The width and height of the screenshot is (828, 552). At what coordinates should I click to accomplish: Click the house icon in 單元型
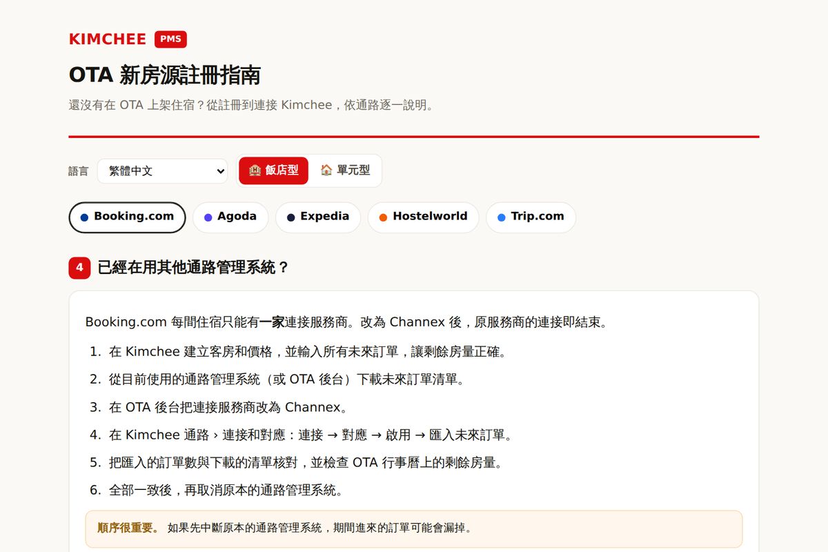[x=326, y=170]
